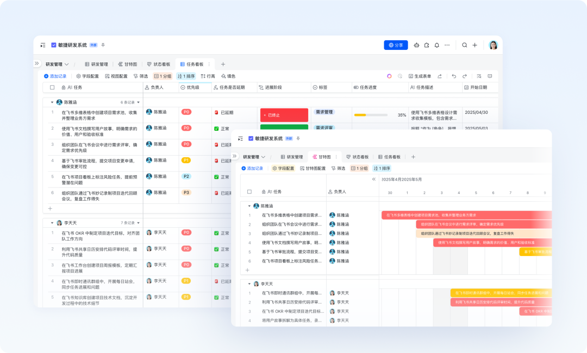
Task: Collapse the task list with the double-chevron in the Gantt view
Action: [x=373, y=179]
